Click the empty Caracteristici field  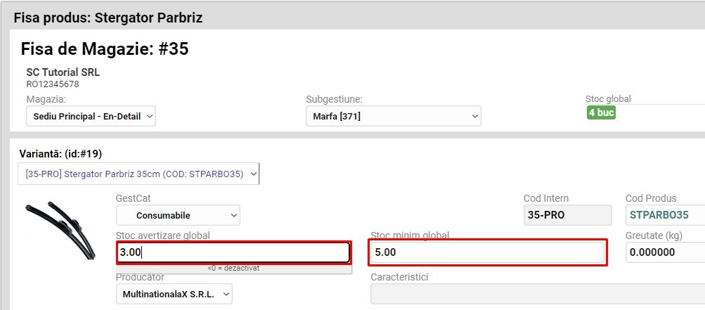tap(537, 294)
